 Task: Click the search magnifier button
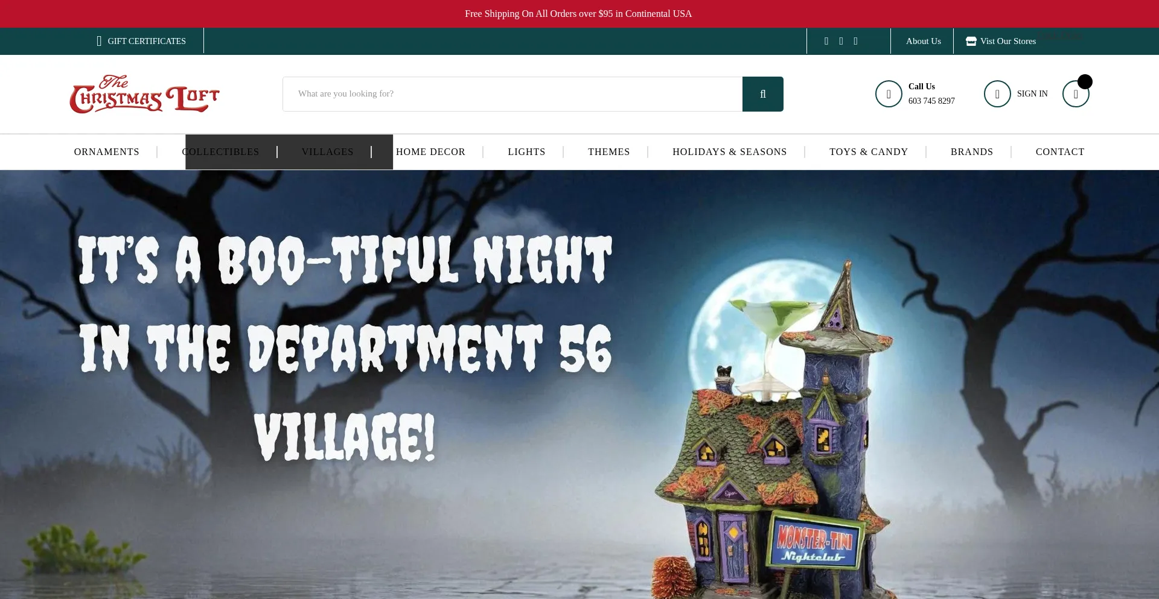click(762, 94)
